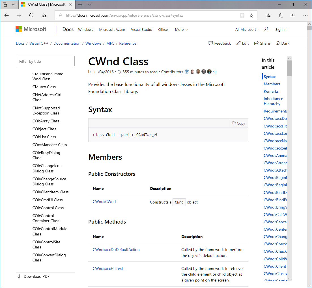Click the address bar URL

point(124,15)
